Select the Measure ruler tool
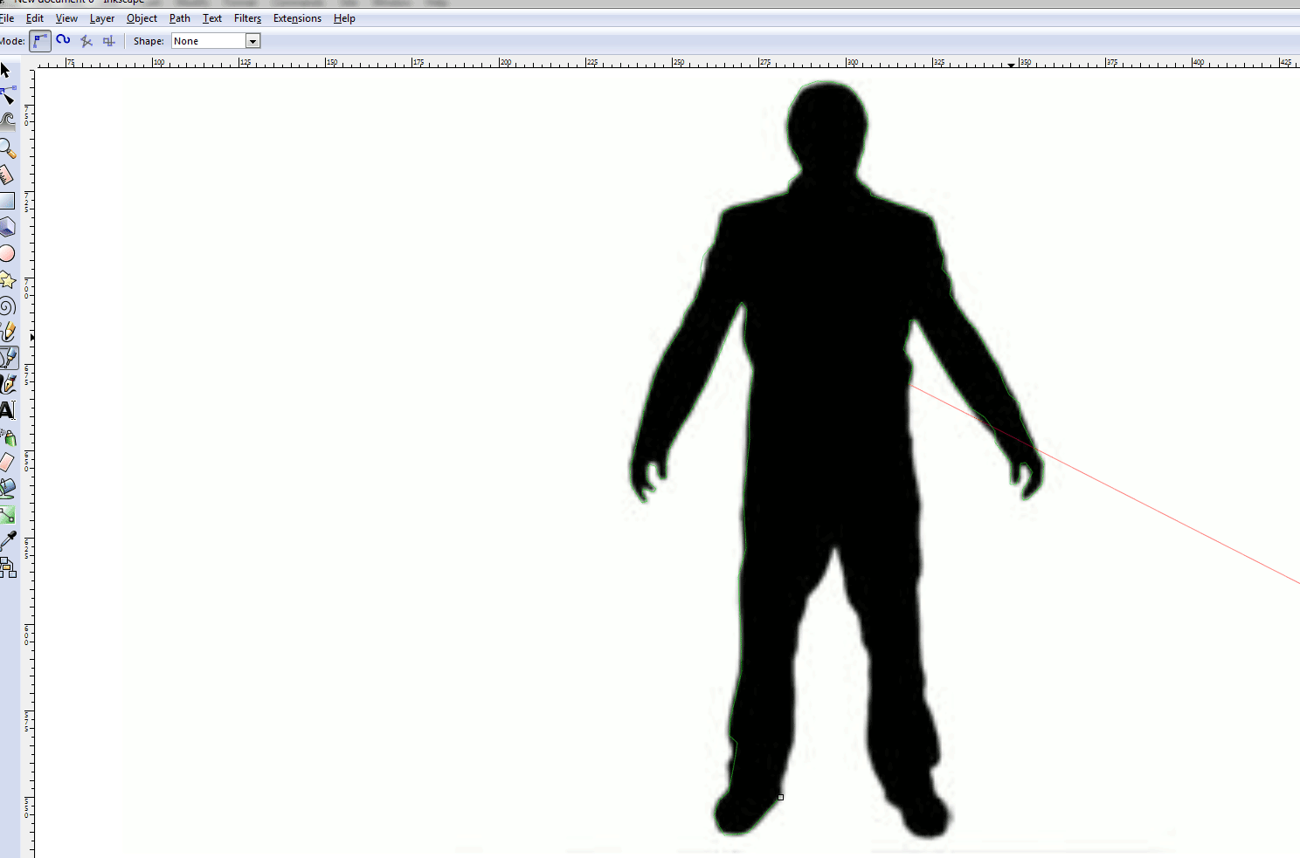The image size is (1300, 858). click(x=7, y=175)
